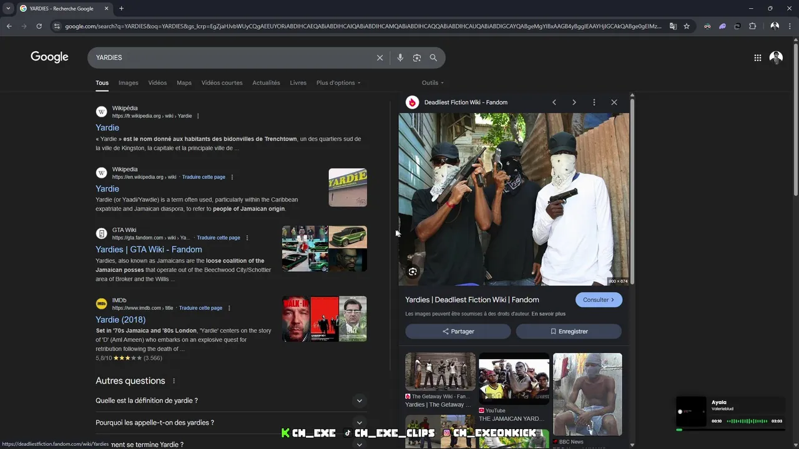
Task: Search inside image with Lens overlay icon
Action: click(413, 272)
